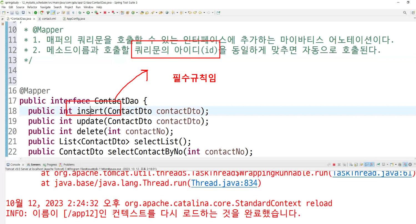
Task: Open the External Tools dropdown arrow
Action: coord(100,12)
